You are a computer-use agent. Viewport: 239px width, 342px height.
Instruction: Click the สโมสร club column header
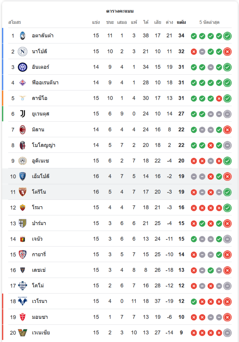15,22
